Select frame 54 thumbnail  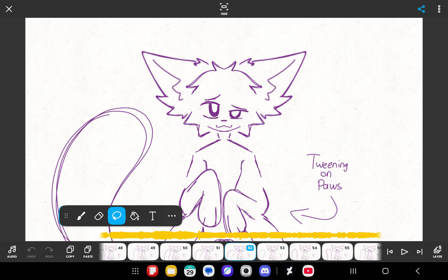[x=305, y=252]
